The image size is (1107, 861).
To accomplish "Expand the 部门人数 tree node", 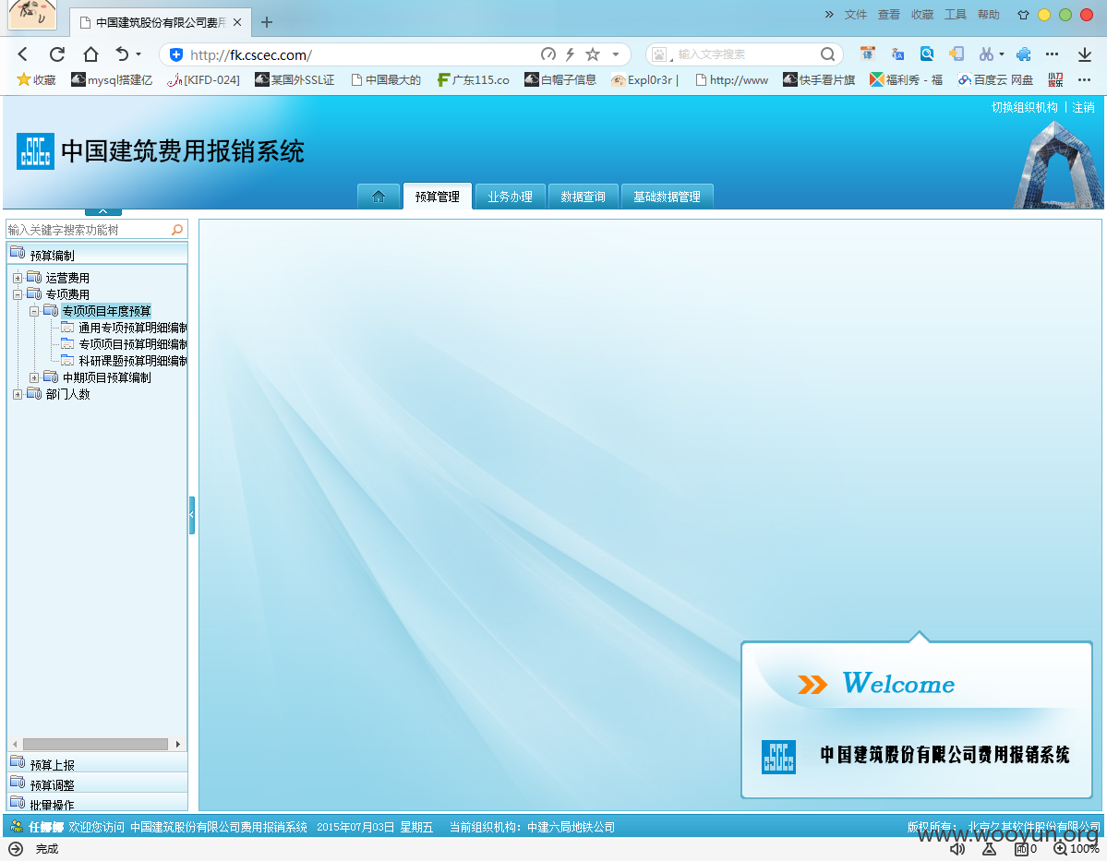I will (x=18, y=394).
